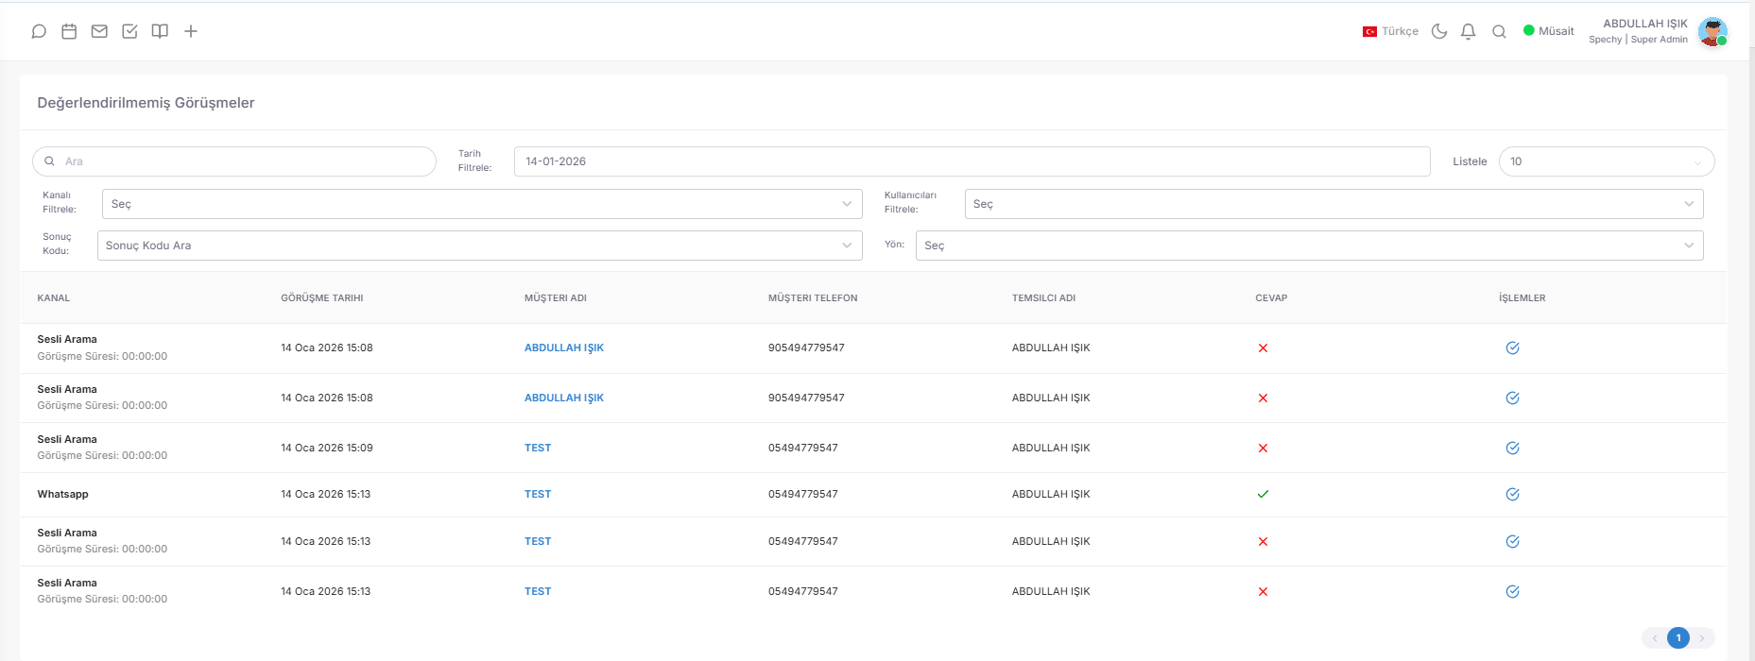
Task: Click the Görüşme Süresi: 00:00:00 text, last row
Action: 102,599
